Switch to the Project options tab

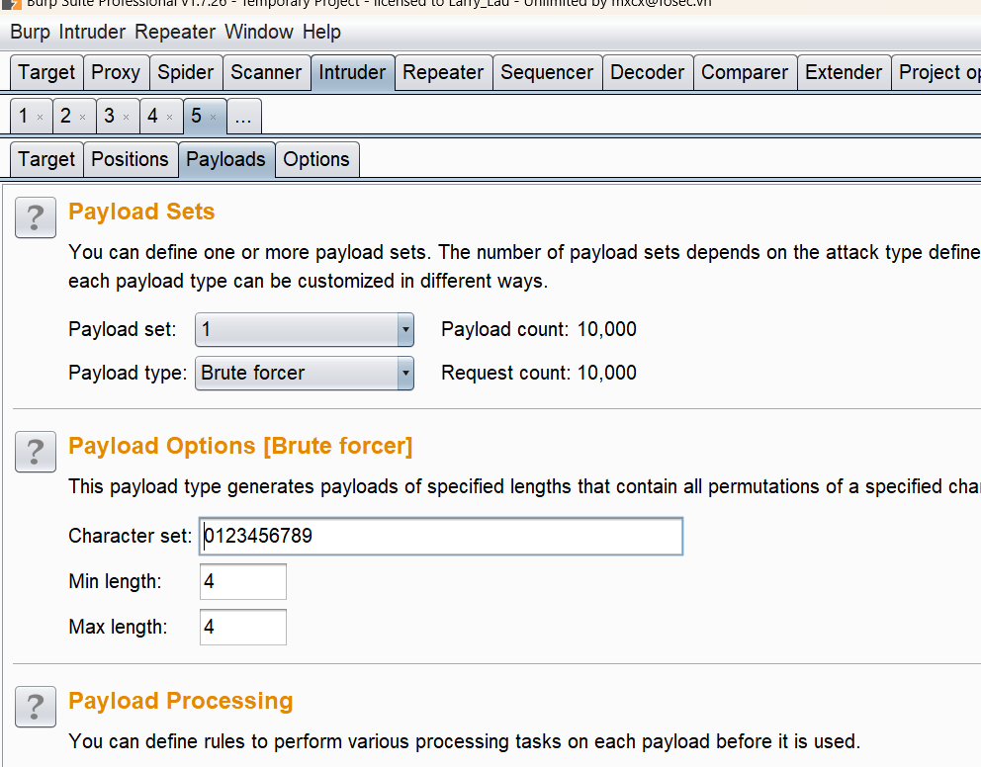[x=936, y=72]
